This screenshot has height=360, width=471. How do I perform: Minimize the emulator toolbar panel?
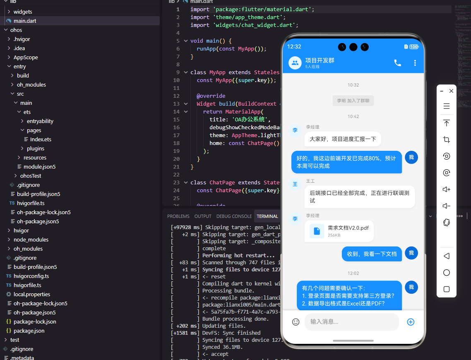point(442,91)
